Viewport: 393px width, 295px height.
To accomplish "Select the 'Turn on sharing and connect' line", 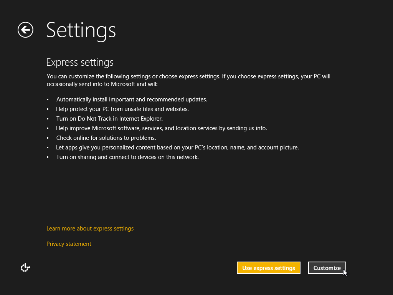I will click(127, 157).
